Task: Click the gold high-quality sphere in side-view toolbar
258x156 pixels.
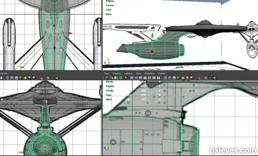Action: (x=192, y=78)
